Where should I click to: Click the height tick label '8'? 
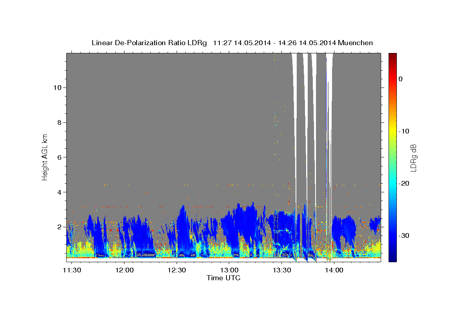tap(58, 122)
